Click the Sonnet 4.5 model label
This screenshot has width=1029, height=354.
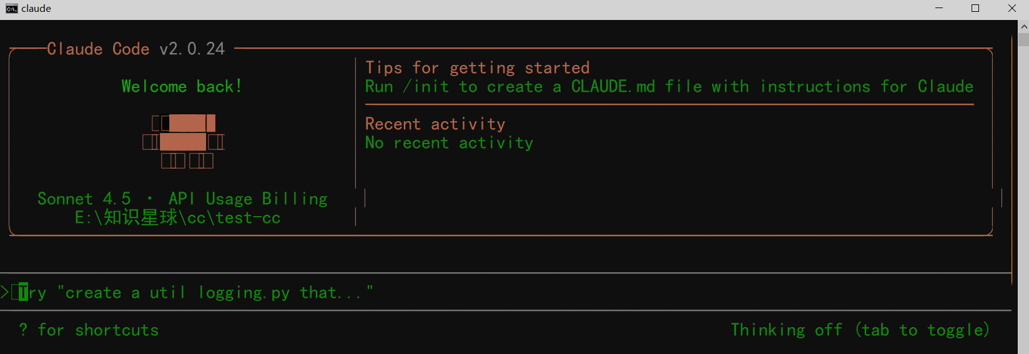point(84,199)
